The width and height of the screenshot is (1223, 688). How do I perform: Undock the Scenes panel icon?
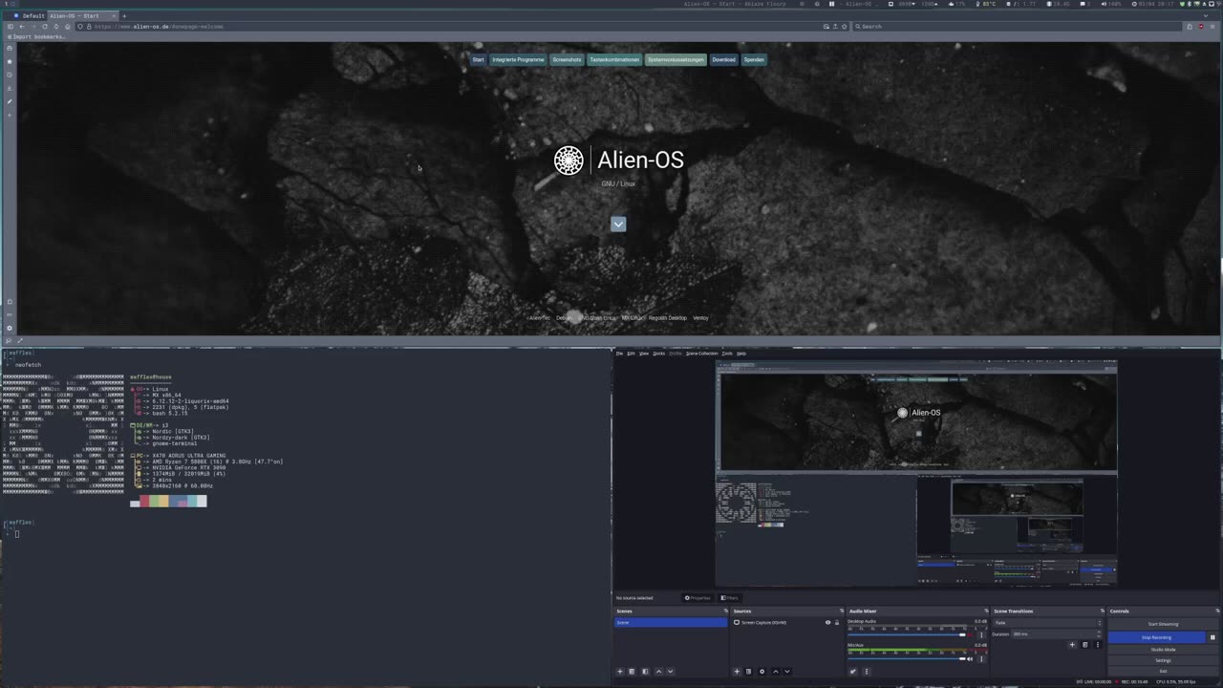pyautogui.click(x=725, y=611)
